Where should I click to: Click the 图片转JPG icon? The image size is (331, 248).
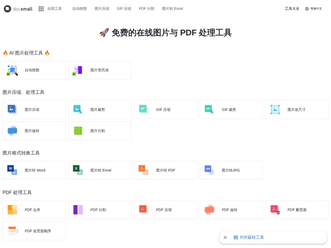209,170
